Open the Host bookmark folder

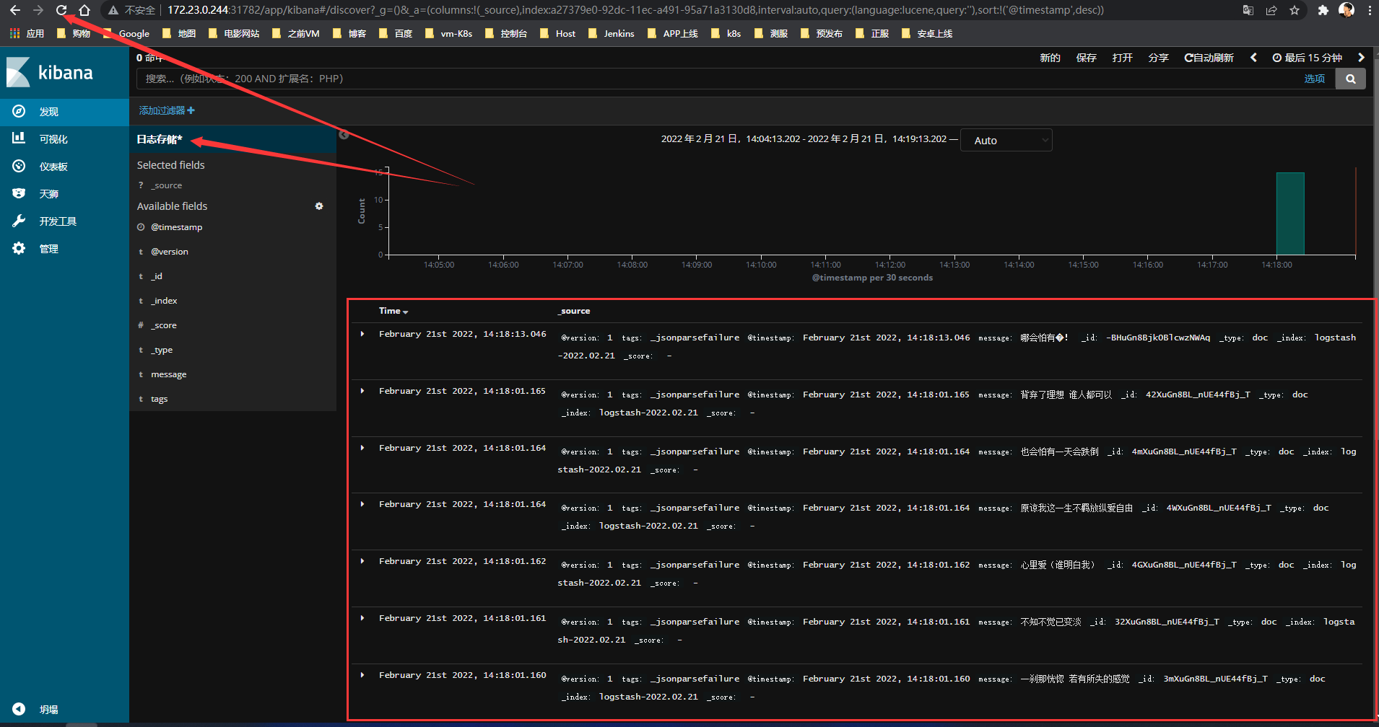pos(558,33)
